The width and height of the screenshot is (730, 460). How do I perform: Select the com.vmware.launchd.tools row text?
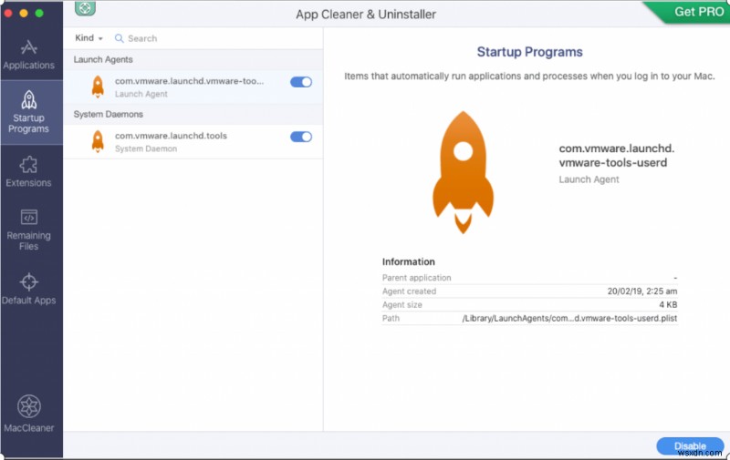[171, 136]
